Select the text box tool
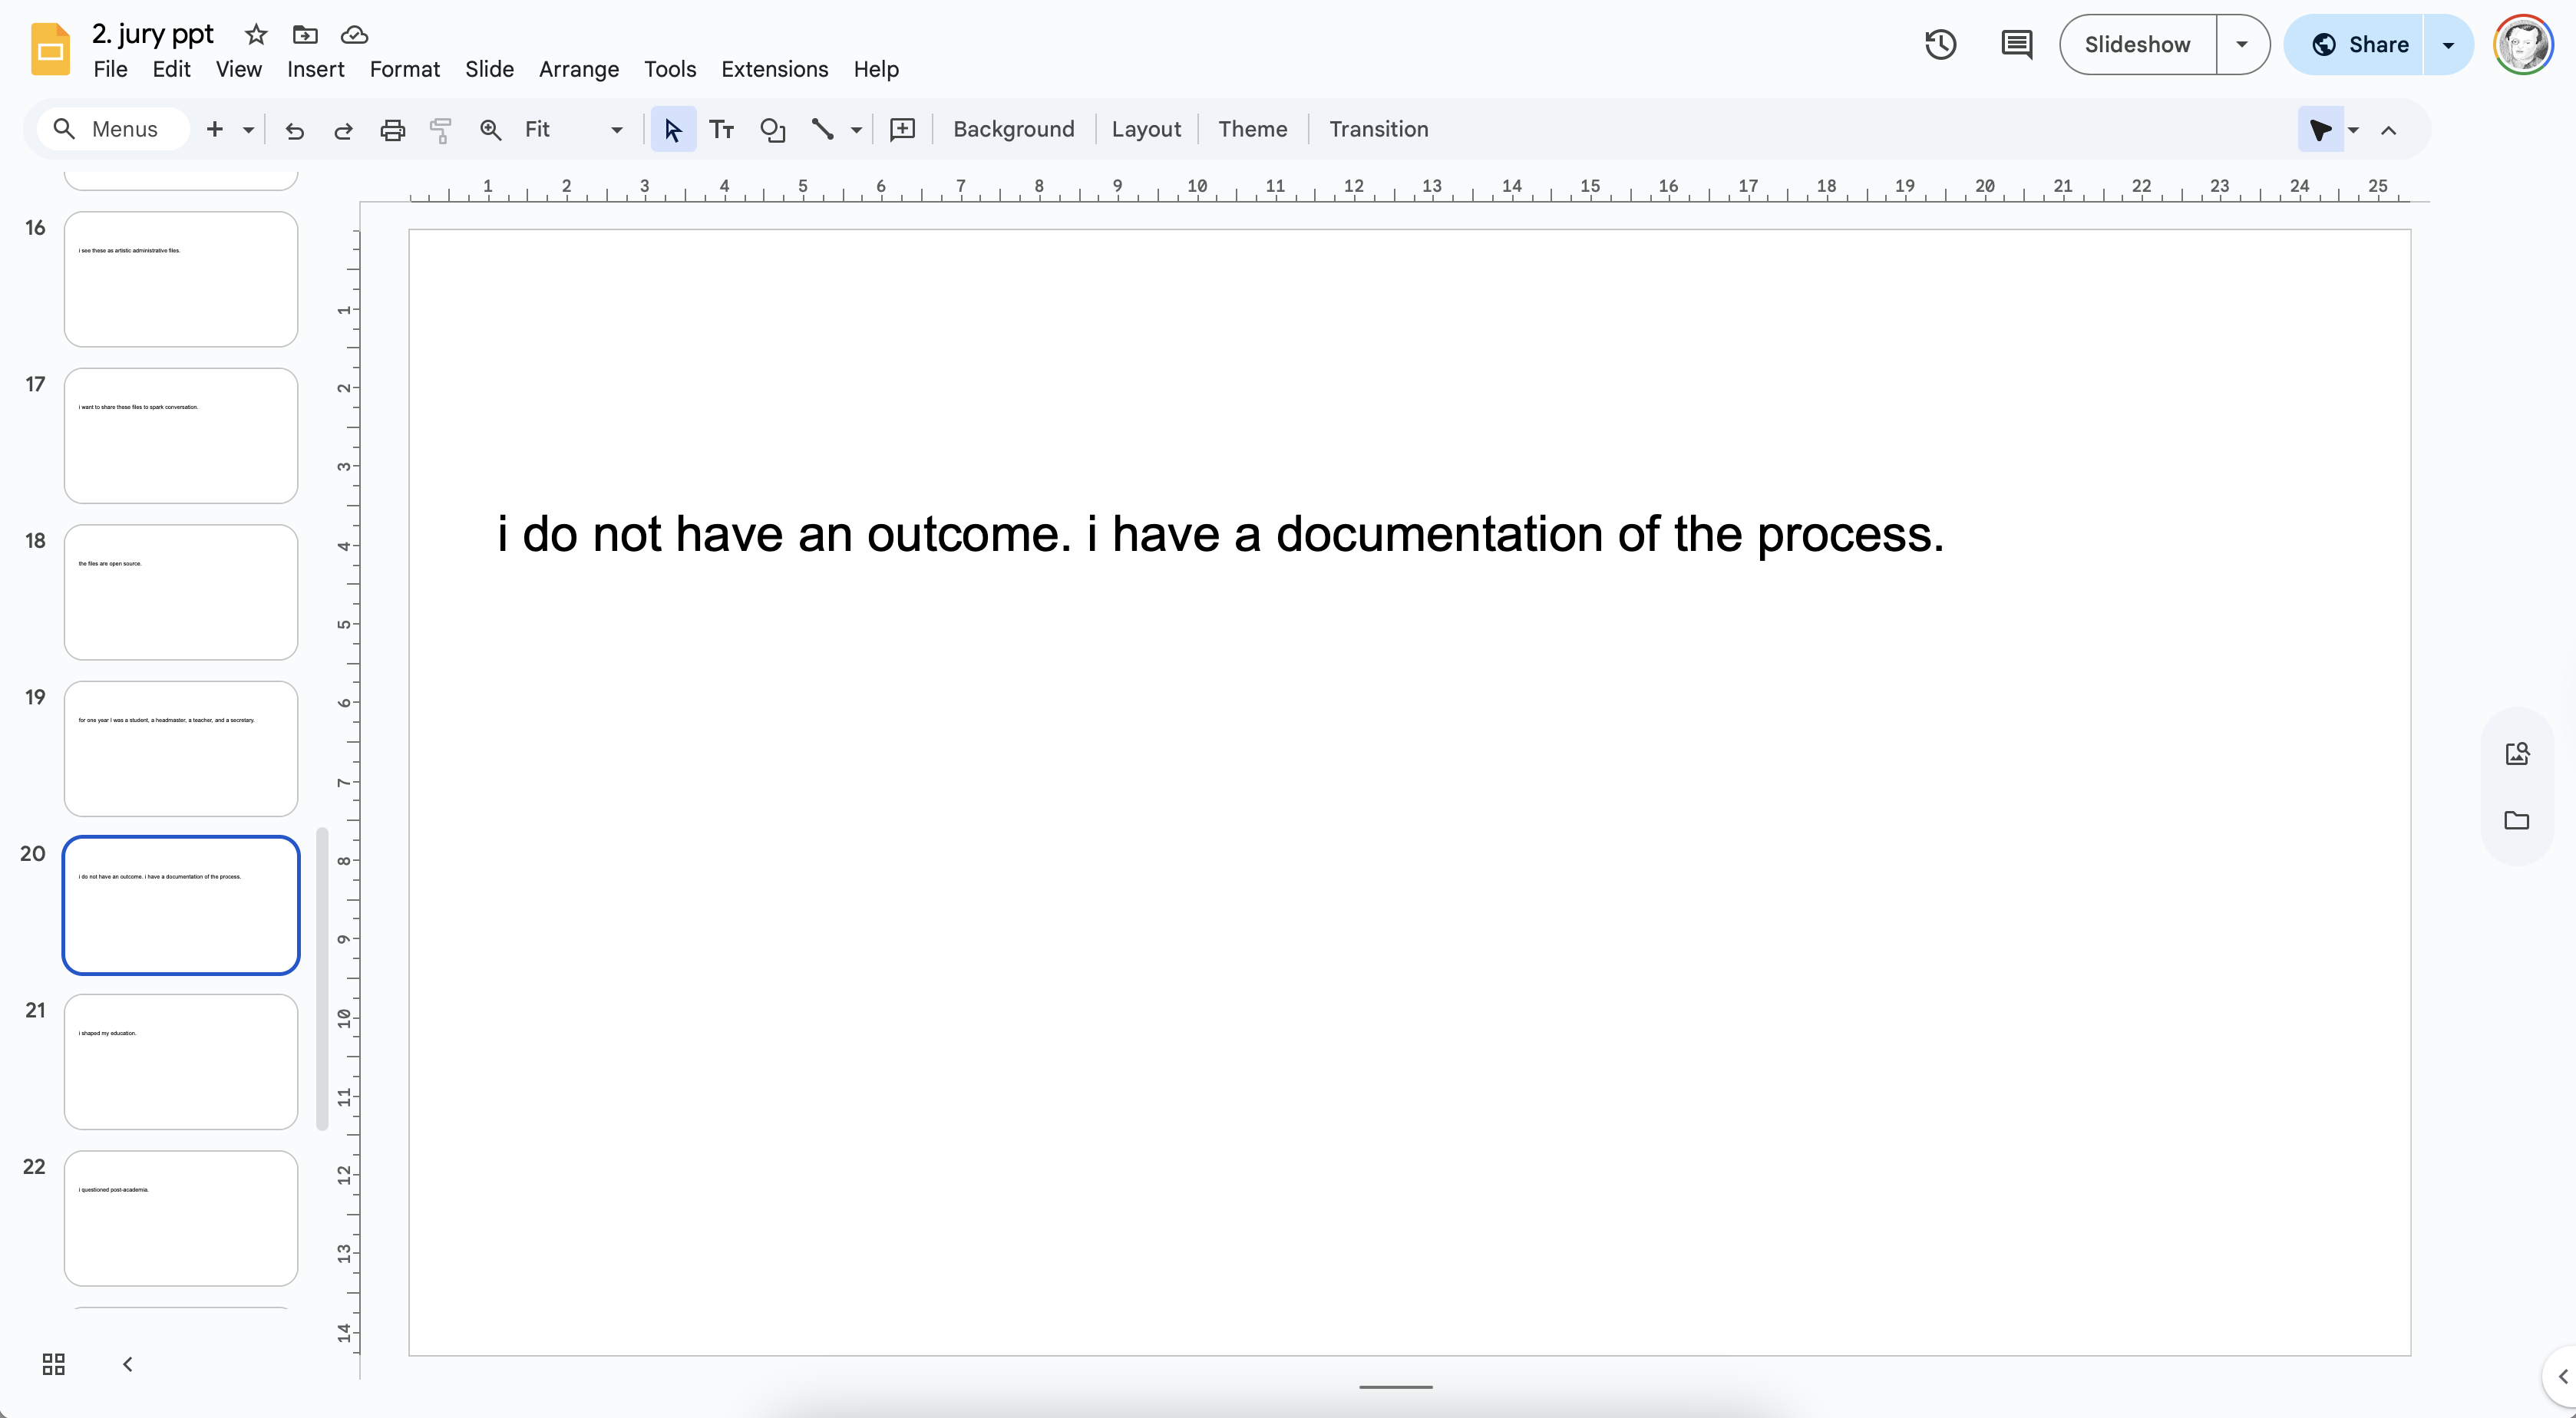The image size is (2576, 1418). [721, 130]
